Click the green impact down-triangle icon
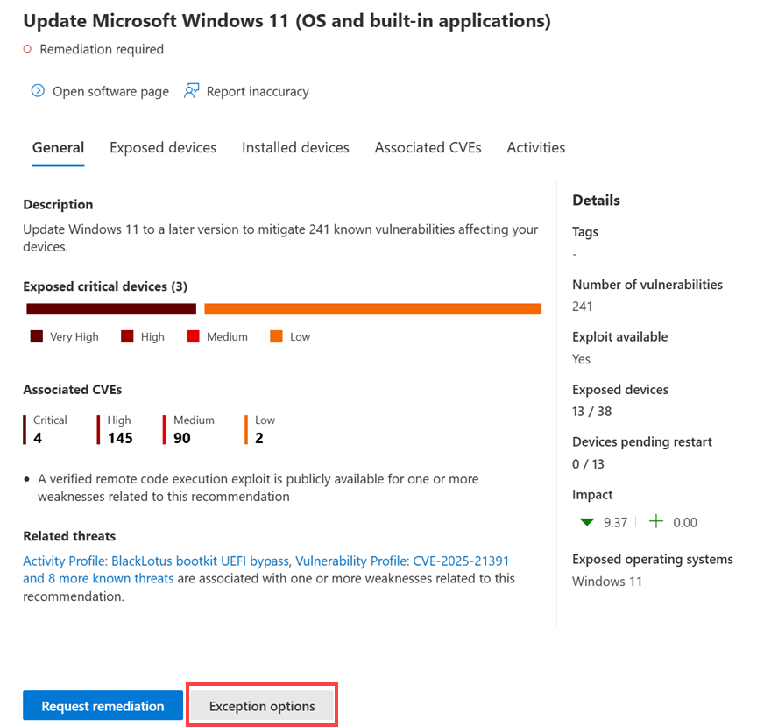Viewport: 771px width, 727px height. [x=587, y=522]
